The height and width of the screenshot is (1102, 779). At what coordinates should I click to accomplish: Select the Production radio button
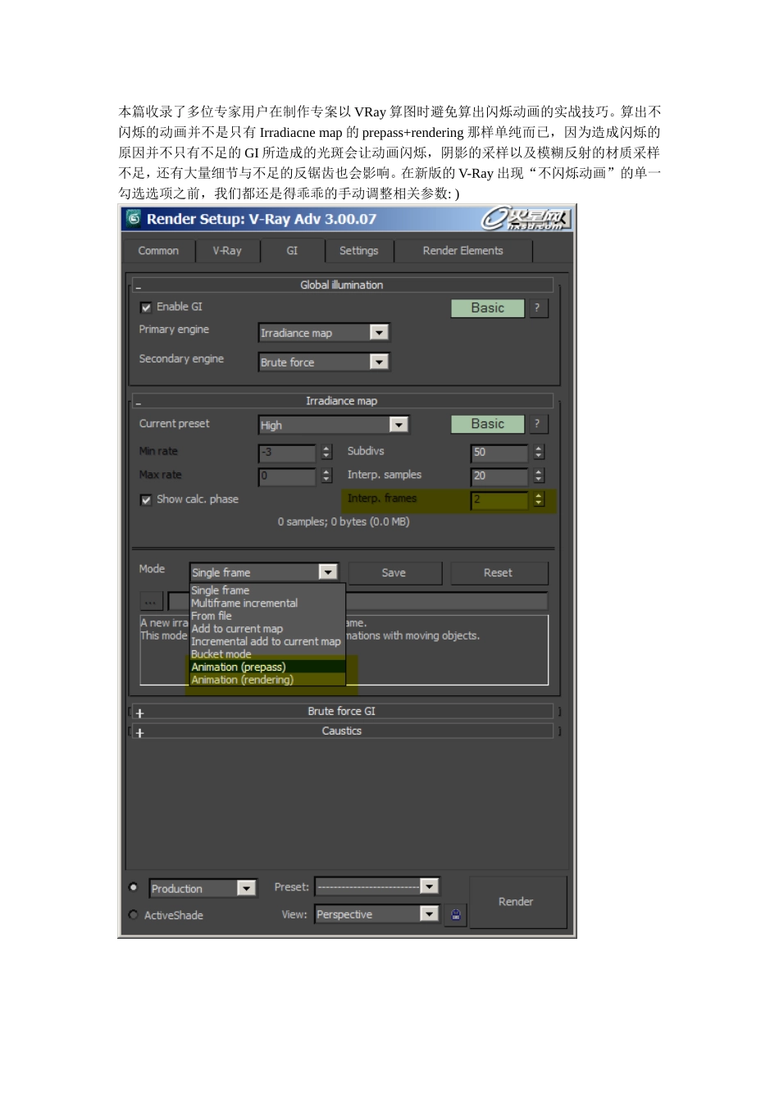pos(134,887)
